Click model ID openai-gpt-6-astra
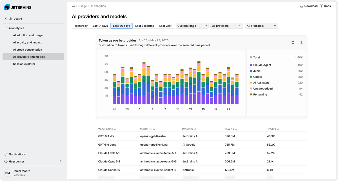Viewport: 338px width, 181px height. [153, 136]
